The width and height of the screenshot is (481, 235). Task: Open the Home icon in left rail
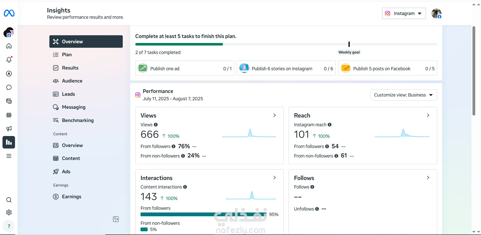[x=9, y=46]
